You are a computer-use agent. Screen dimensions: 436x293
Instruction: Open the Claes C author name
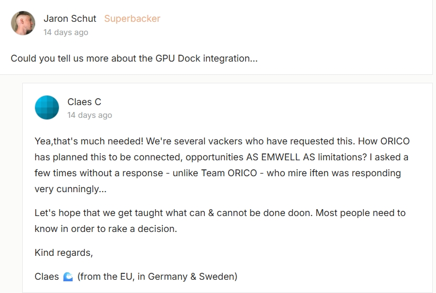(x=84, y=102)
